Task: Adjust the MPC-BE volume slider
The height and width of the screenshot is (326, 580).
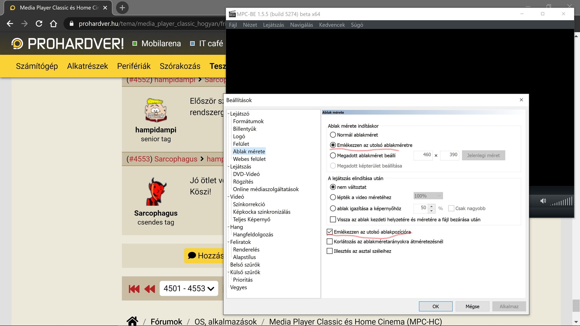Action: [561, 201]
